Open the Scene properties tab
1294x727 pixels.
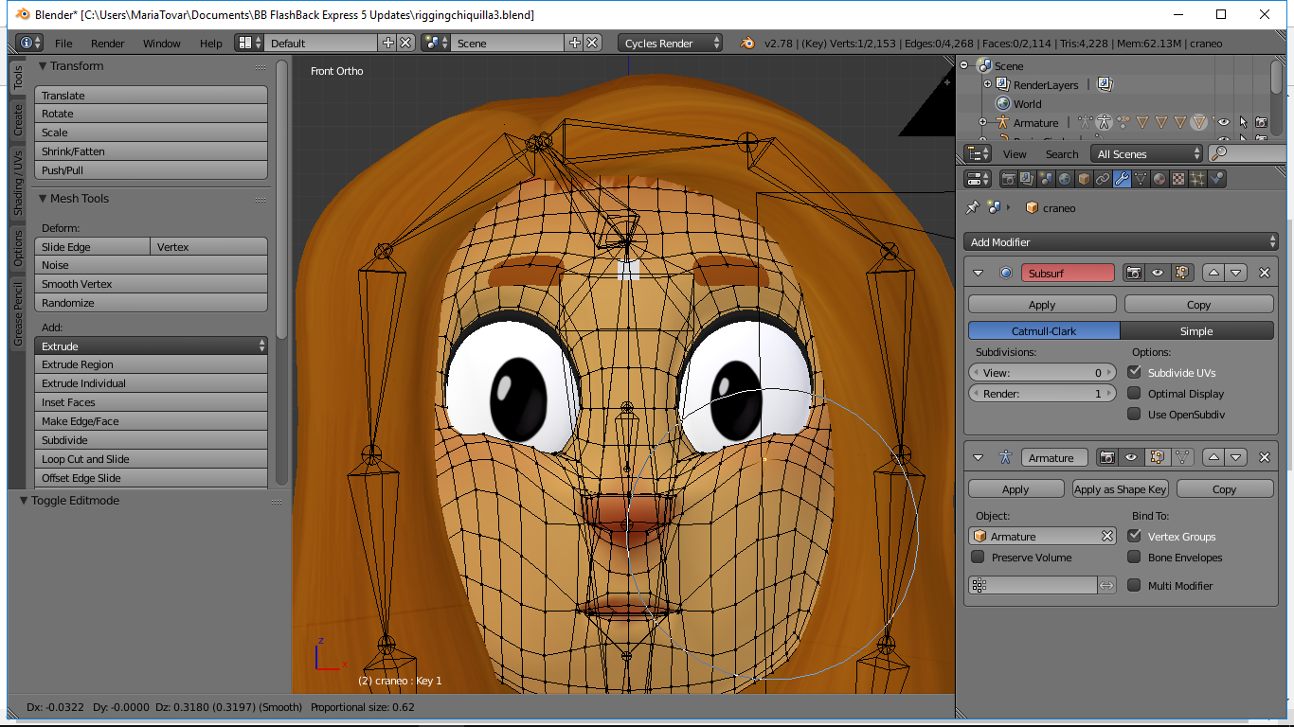[x=1046, y=179]
